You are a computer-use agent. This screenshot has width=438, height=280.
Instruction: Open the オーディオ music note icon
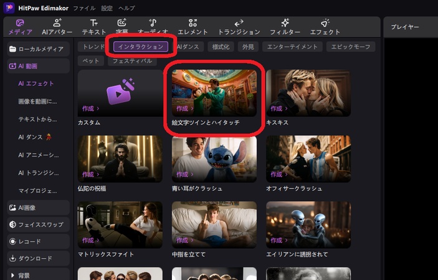point(153,23)
